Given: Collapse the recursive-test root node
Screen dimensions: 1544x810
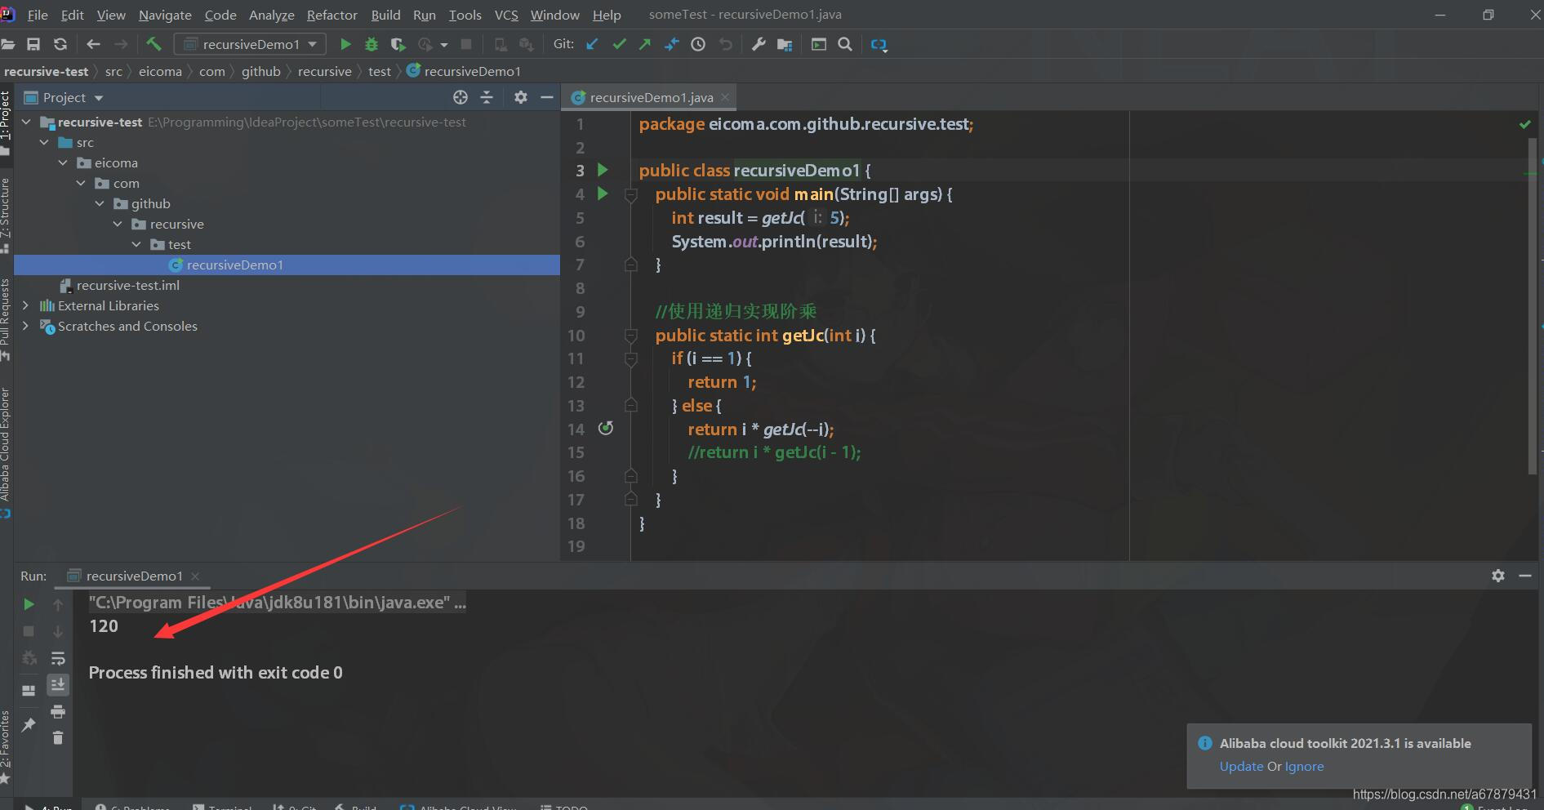Looking at the screenshot, I should 26,122.
